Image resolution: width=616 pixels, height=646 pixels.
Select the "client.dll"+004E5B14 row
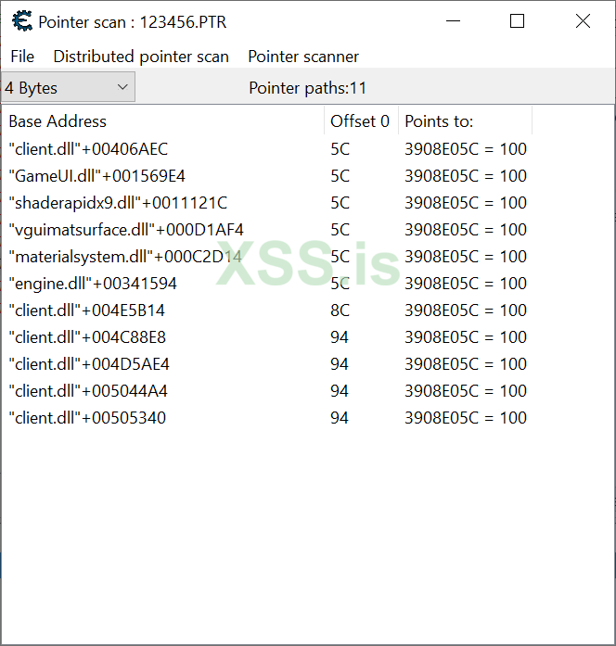click(87, 310)
